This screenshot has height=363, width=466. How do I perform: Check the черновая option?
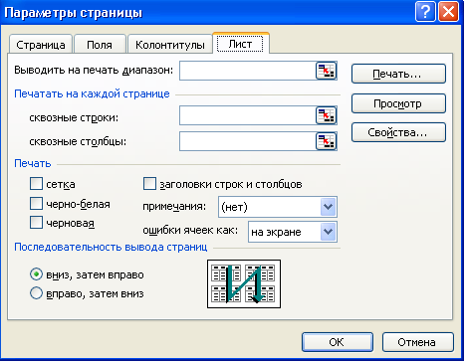coord(36,223)
